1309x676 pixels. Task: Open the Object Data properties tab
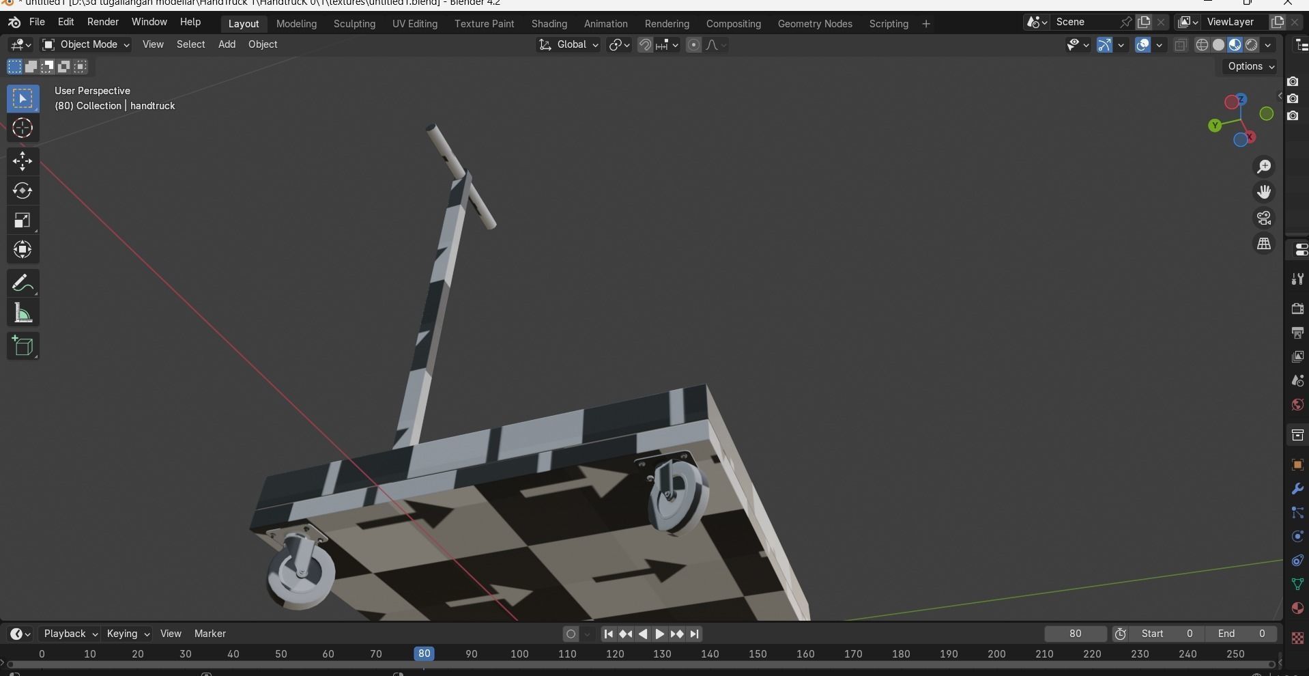tap(1297, 585)
